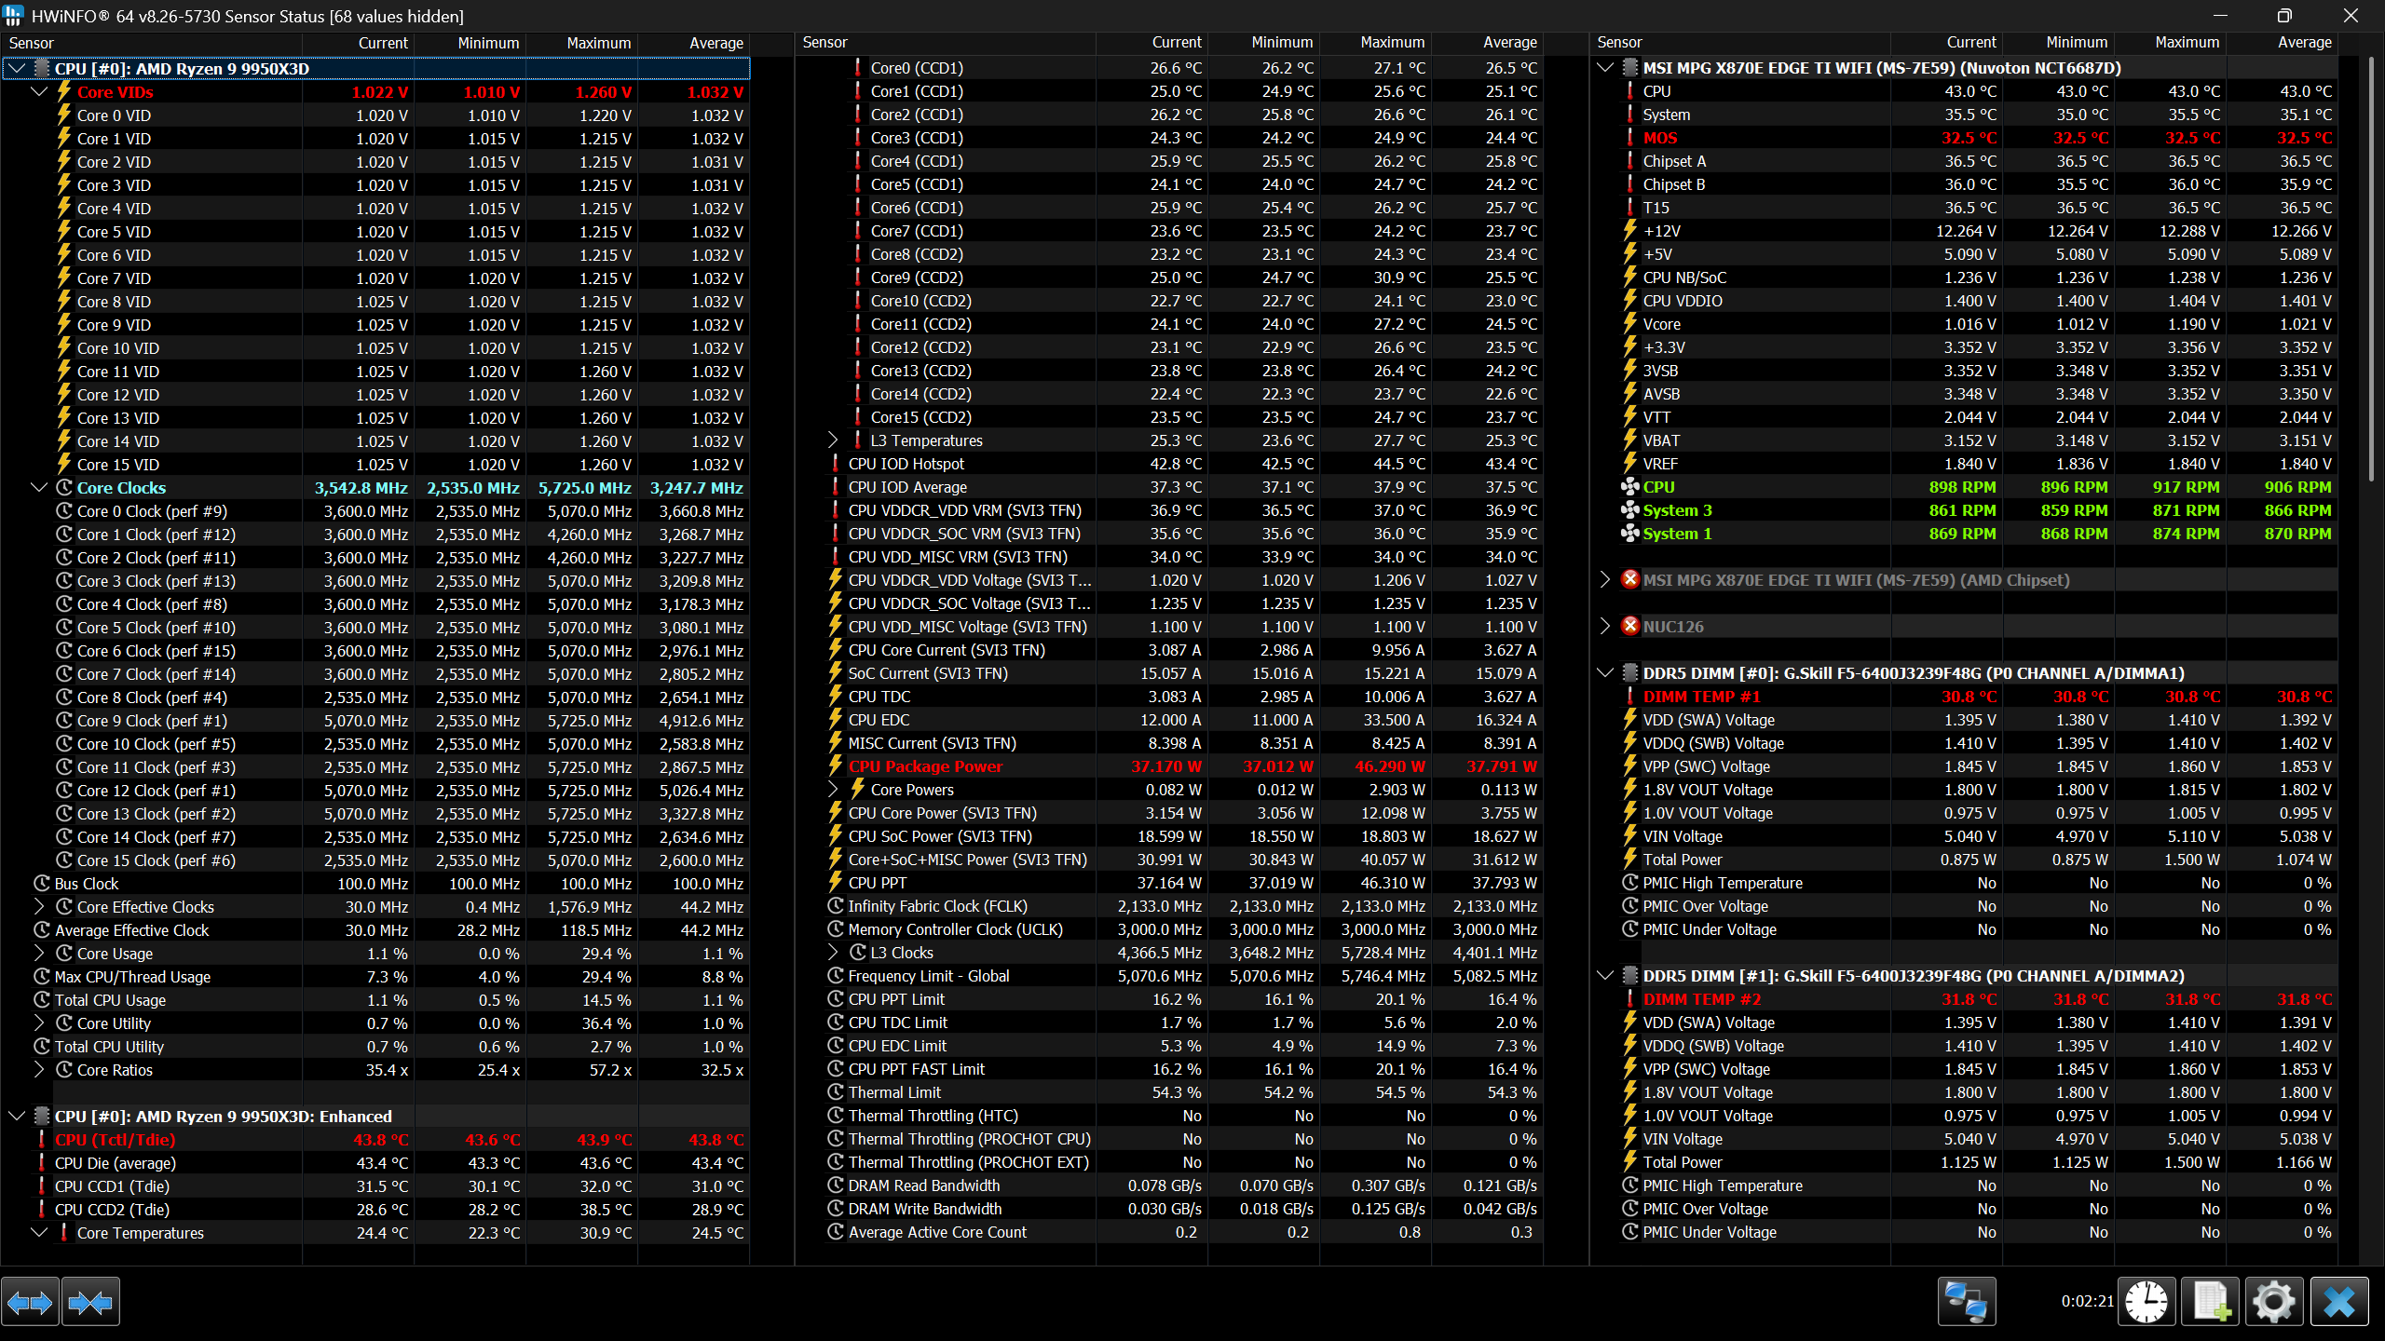Screen dimensions: 2385x1341
Task: Click the right panel's Sensor column header
Action: [1739, 43]
